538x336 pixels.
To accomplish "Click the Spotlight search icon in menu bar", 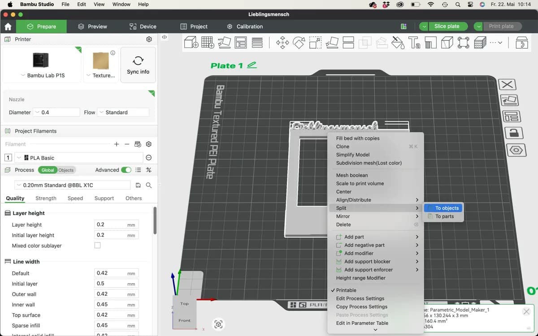I will coord(457,4).
